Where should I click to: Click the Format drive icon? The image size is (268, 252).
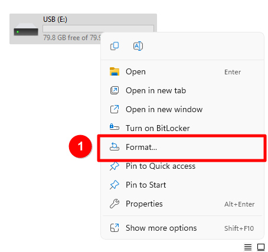click(115, 147)
